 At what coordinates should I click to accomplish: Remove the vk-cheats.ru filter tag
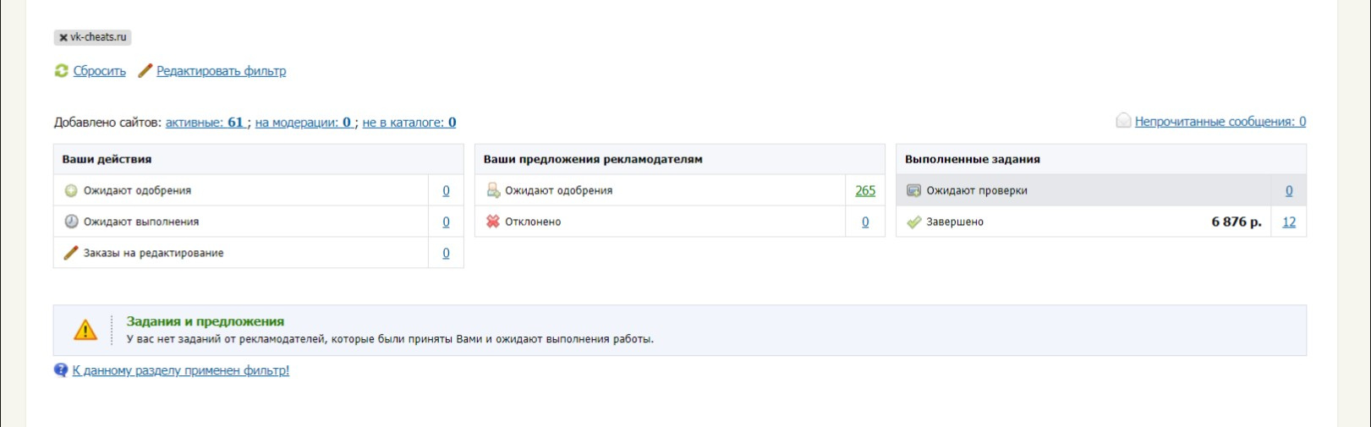(63, 38)
